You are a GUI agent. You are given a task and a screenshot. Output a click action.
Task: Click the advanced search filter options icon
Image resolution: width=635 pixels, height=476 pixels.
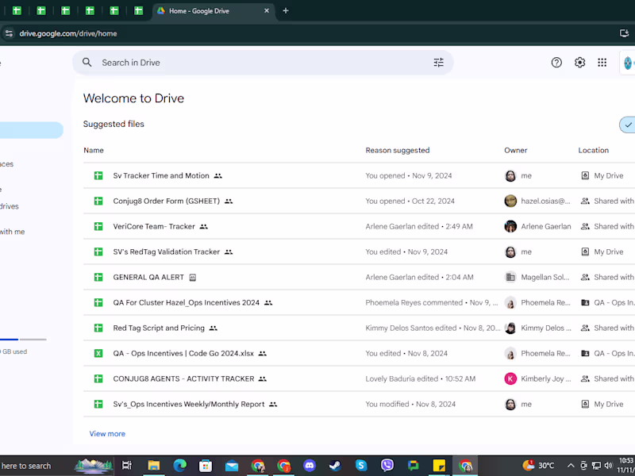[x=438, y=63]
